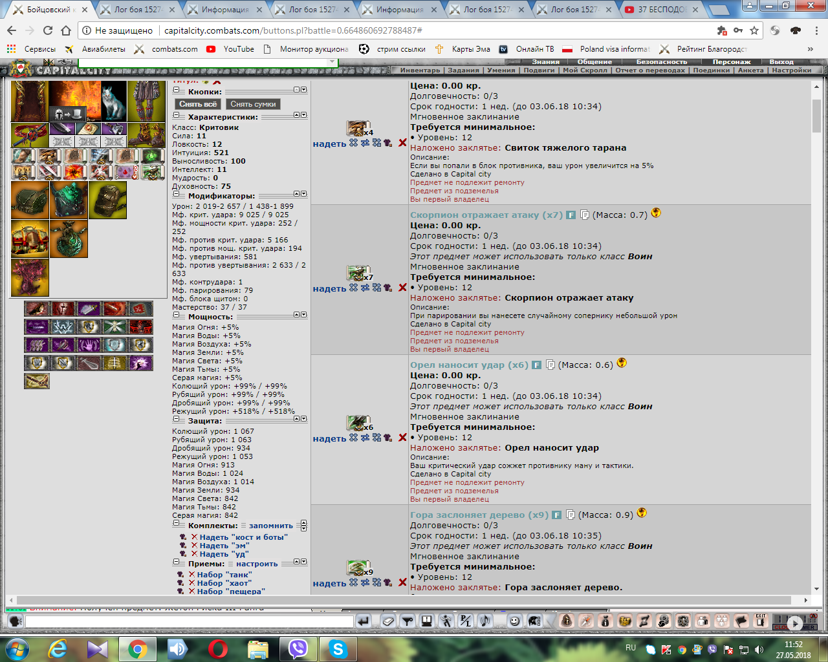This screenshot has width=828, height=662.
Task: Click the transfer arrows icon for x7 scroll
Action: [365, 288]
